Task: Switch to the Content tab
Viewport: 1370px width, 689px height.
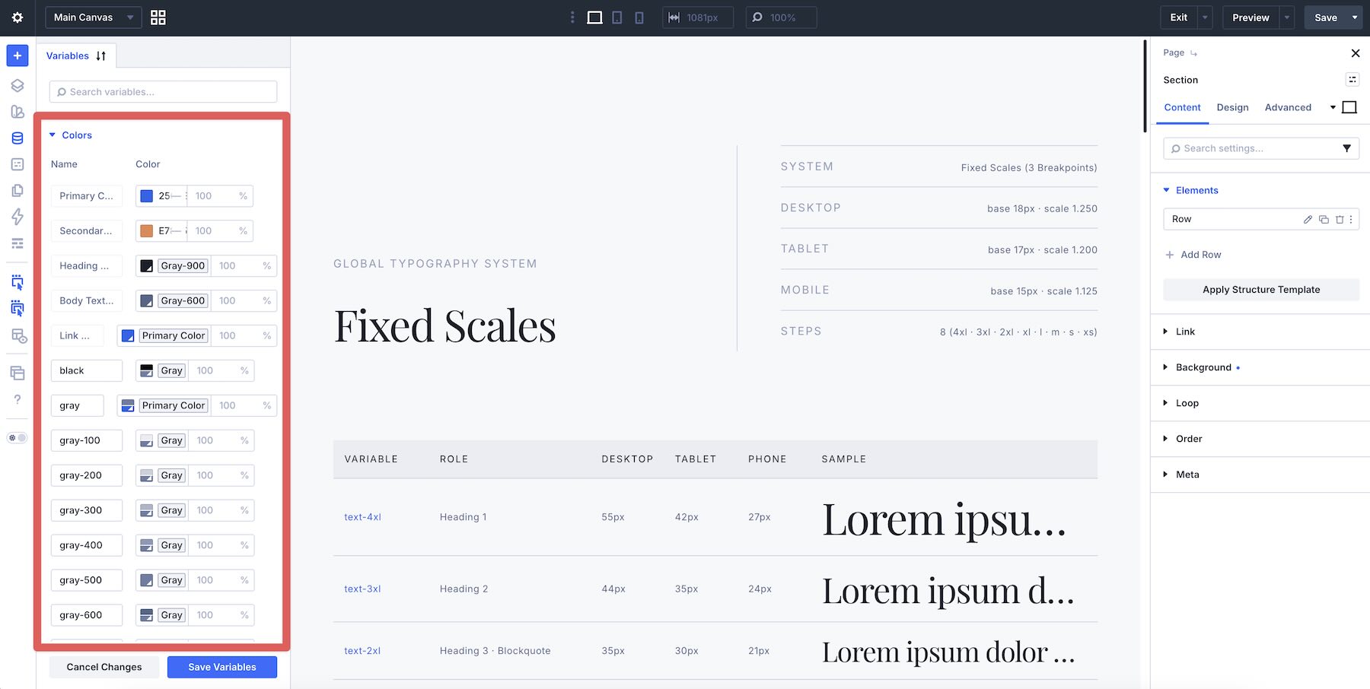Action: [x=1182, y=107]
